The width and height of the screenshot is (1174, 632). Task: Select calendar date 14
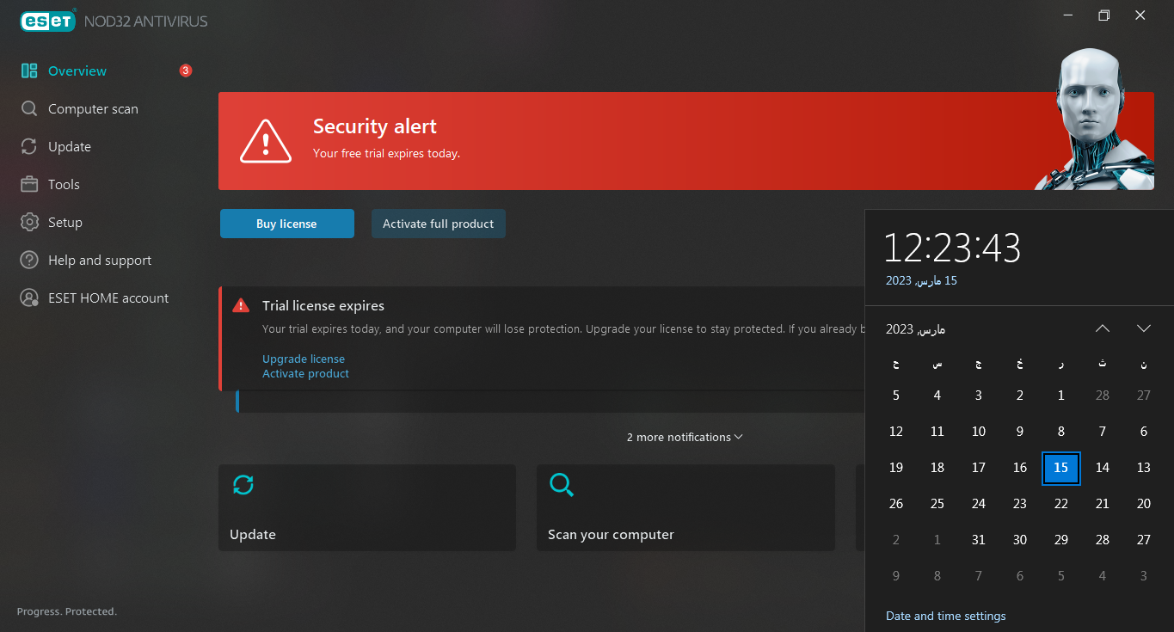point(1103,468)
